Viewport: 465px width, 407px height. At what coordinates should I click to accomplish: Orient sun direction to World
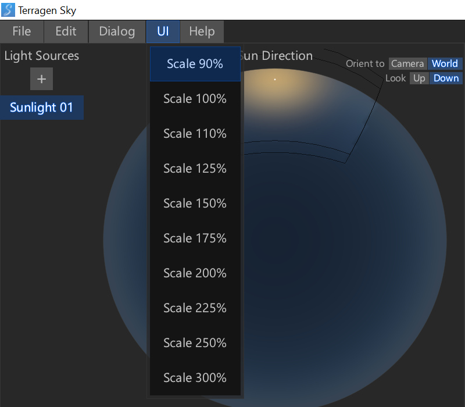[x=445, y=64]
